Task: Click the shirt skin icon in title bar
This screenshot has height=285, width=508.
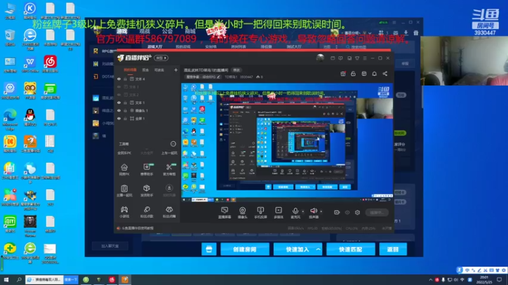Action: point(357,58)
